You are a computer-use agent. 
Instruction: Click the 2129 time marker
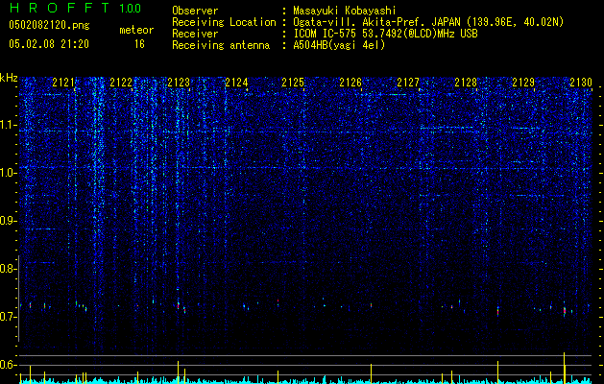pyautogui.click(x=523, y=83)
